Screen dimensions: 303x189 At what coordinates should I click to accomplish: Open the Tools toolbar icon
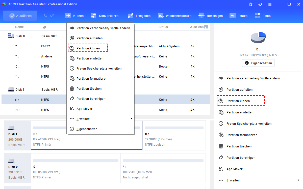coord(263,15)
